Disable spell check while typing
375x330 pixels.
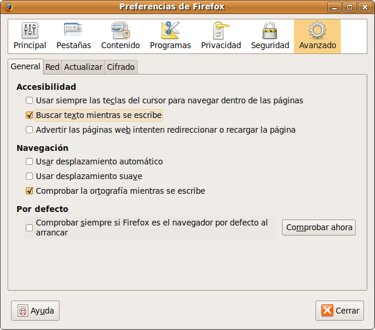[x=29, y=191]
